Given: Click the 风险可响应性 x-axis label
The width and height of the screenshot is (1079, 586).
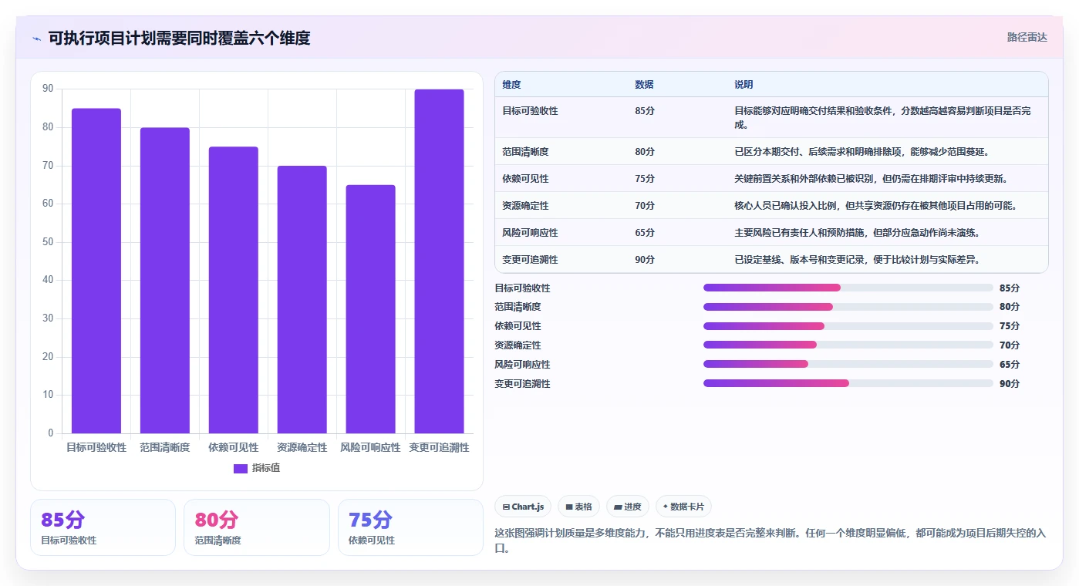Looking at the screenshot, I should point(370,447).
